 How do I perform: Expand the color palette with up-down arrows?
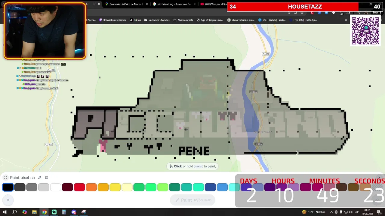[8, 200]
